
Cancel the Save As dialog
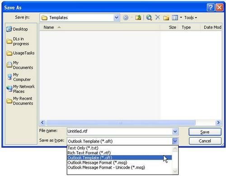205,141
